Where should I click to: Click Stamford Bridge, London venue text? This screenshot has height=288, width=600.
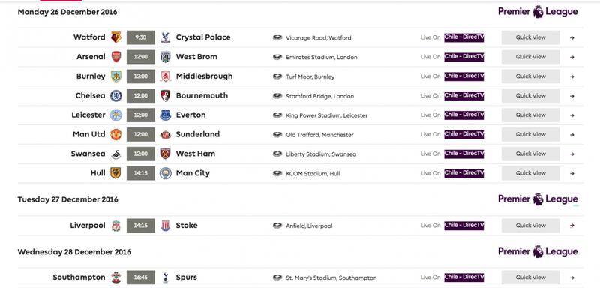point(320,97)
